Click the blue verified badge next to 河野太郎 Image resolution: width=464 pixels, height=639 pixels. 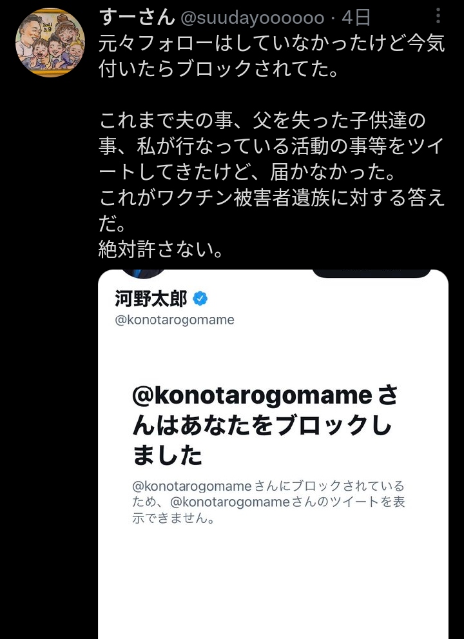coord(200,299)
